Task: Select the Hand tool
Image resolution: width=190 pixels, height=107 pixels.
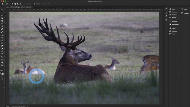Action: tap(2, 62)
